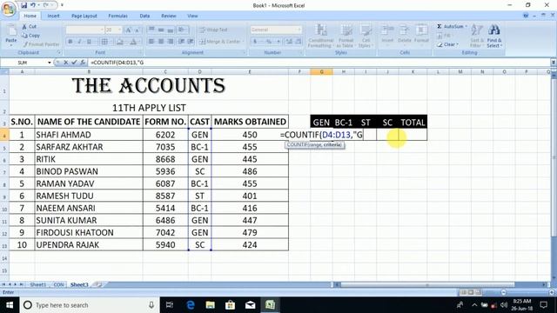
Task: Switch to the Home tab
Action: tap(30, 16)
